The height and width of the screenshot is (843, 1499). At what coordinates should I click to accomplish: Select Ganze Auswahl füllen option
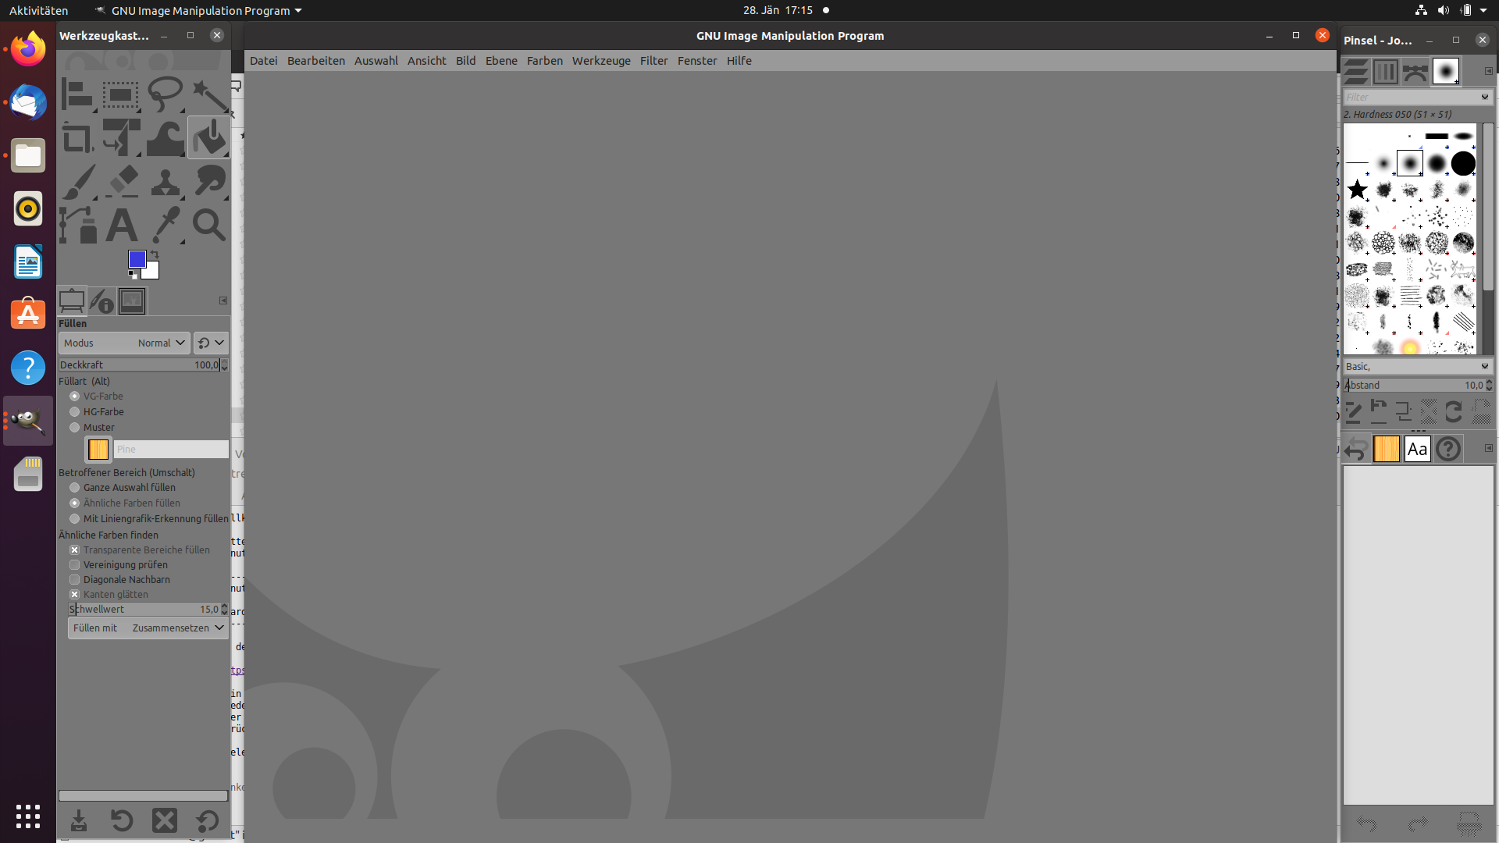coord(75,488)
